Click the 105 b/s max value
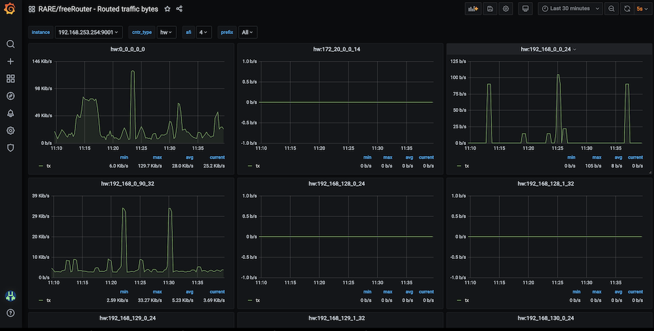The width and height of the screenshot is (654, 331). click(594, 166)
